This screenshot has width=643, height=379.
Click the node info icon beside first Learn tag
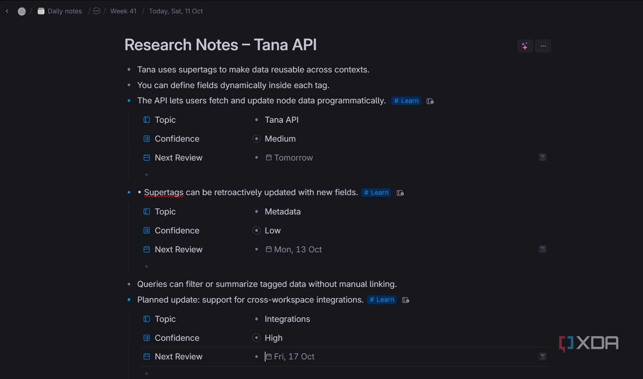coord(430,101)
